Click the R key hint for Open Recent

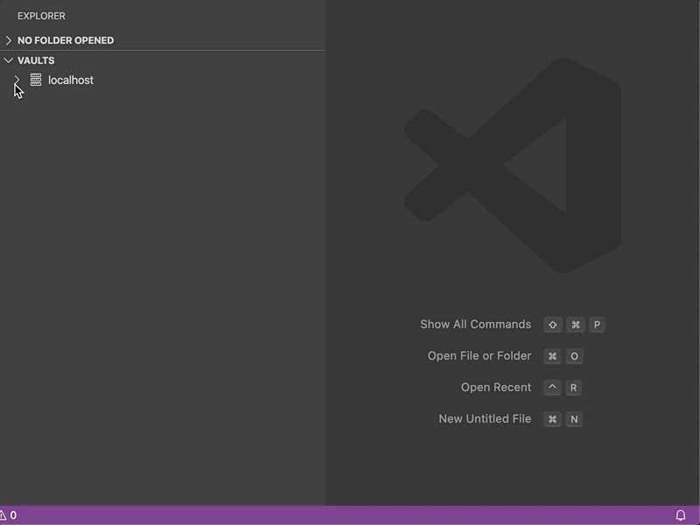point(573,388)
